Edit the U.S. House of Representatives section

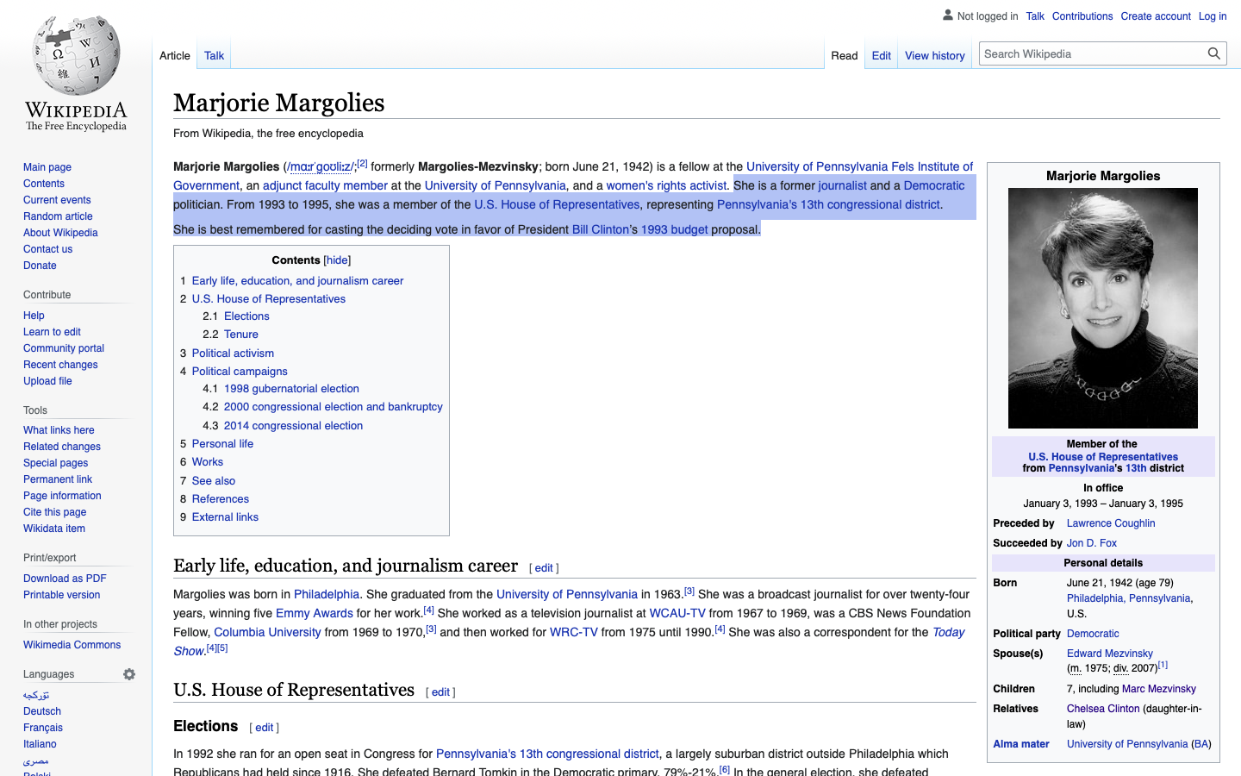coord(440,692)
